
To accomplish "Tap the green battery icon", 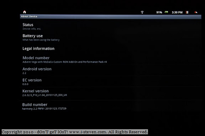I will (166, 12).
